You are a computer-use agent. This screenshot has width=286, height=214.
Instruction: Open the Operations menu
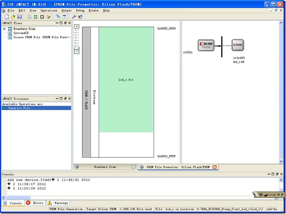pyautogui.click(x=49, y=10)
